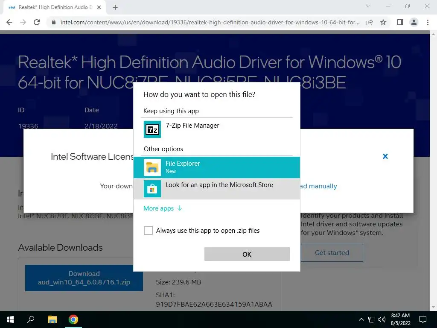437x328 pixels.
Task: Open the Chrome side panel
Action: tap(400, 22)
